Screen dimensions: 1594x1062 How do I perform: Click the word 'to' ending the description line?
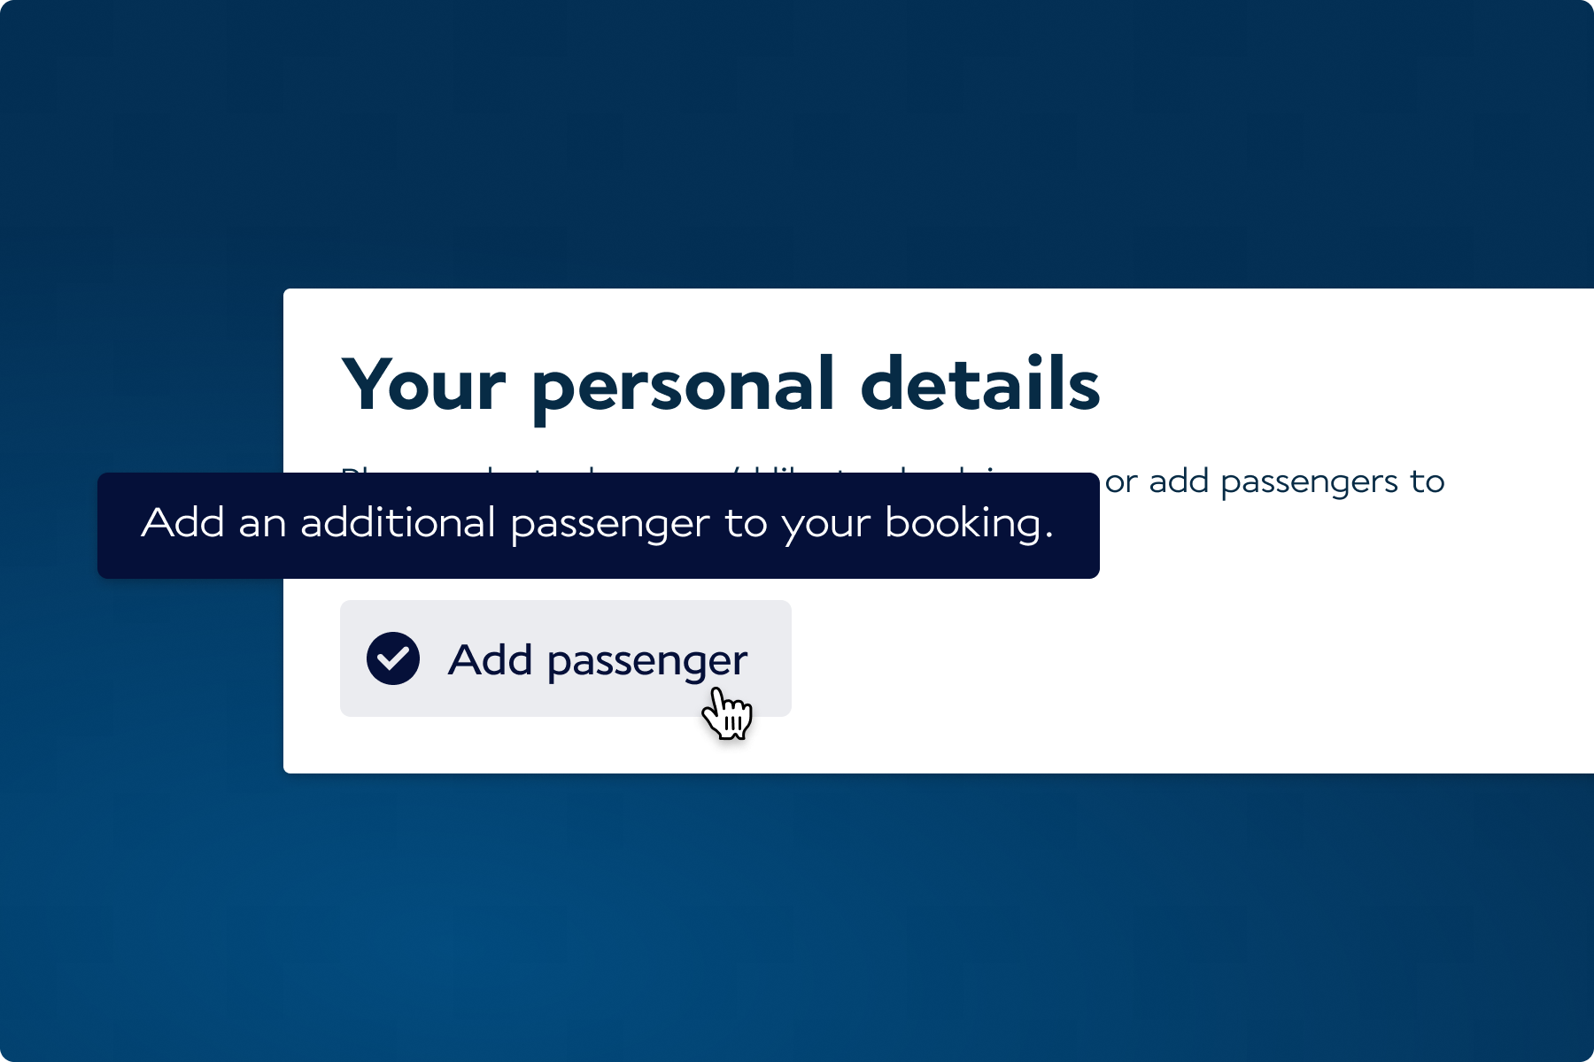1428,481
